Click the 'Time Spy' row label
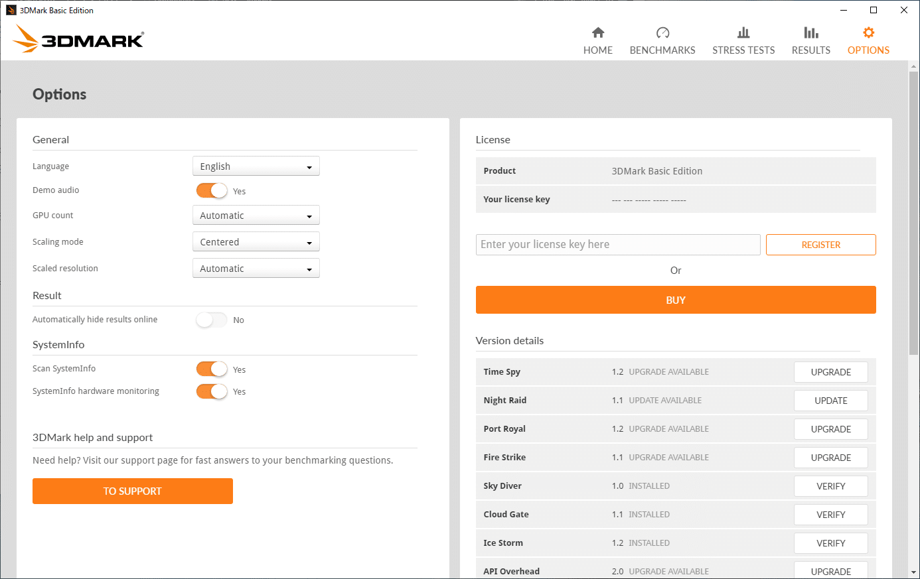 coord(502,372)
